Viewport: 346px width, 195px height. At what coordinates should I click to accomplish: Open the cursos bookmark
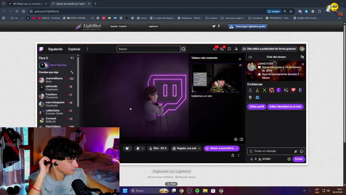coord(142,18)
